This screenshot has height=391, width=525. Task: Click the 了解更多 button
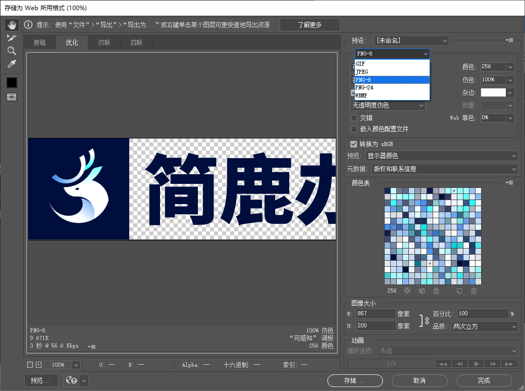[x=309, y=24]
